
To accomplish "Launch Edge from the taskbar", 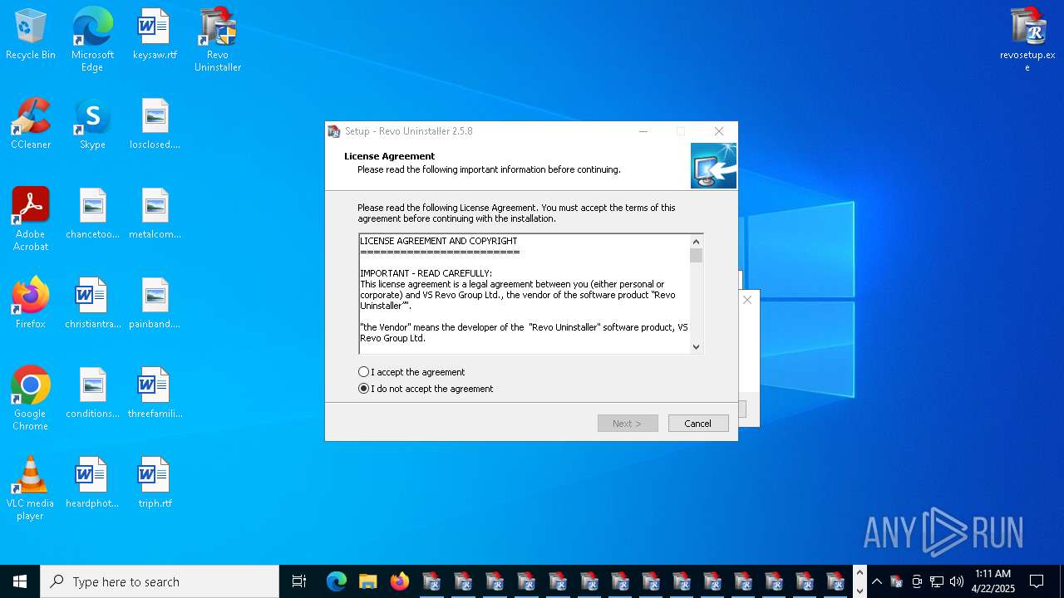I will (336, 581).
